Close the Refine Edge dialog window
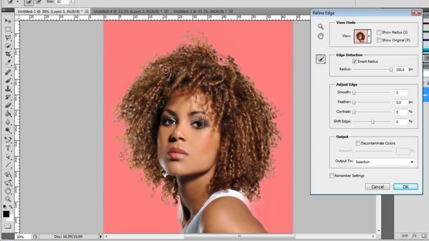This screenshot has height=241, width=429. point(416,13)
